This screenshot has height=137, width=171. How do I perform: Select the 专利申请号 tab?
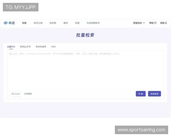pyautogui.click(x=41, y=47)
